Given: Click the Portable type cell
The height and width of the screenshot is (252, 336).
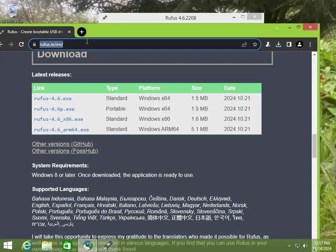Looking at the screenshot, I should [x=116, y=109].
